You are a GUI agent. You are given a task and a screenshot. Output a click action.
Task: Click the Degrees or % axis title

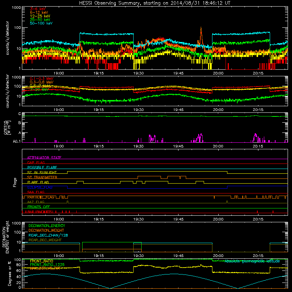click(9, 274)
